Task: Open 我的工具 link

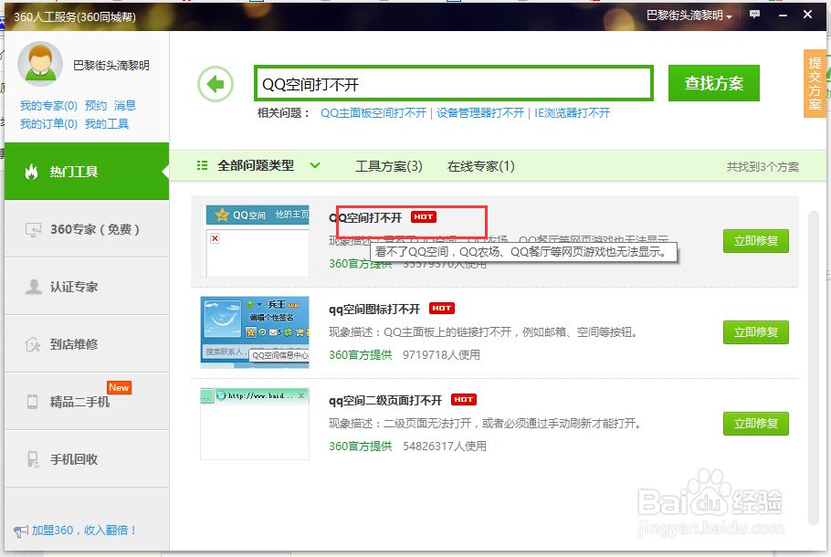Action: (107, 124)
